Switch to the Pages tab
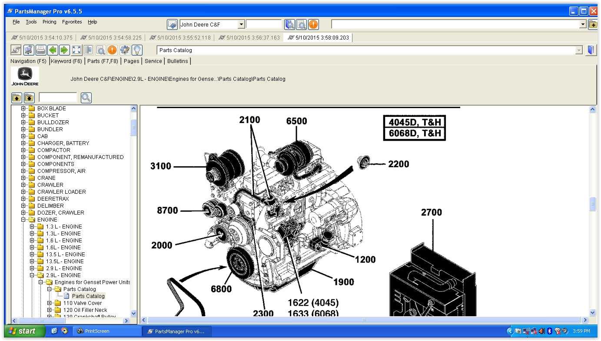This screenshot has height=341, width=601. (132, 61)
